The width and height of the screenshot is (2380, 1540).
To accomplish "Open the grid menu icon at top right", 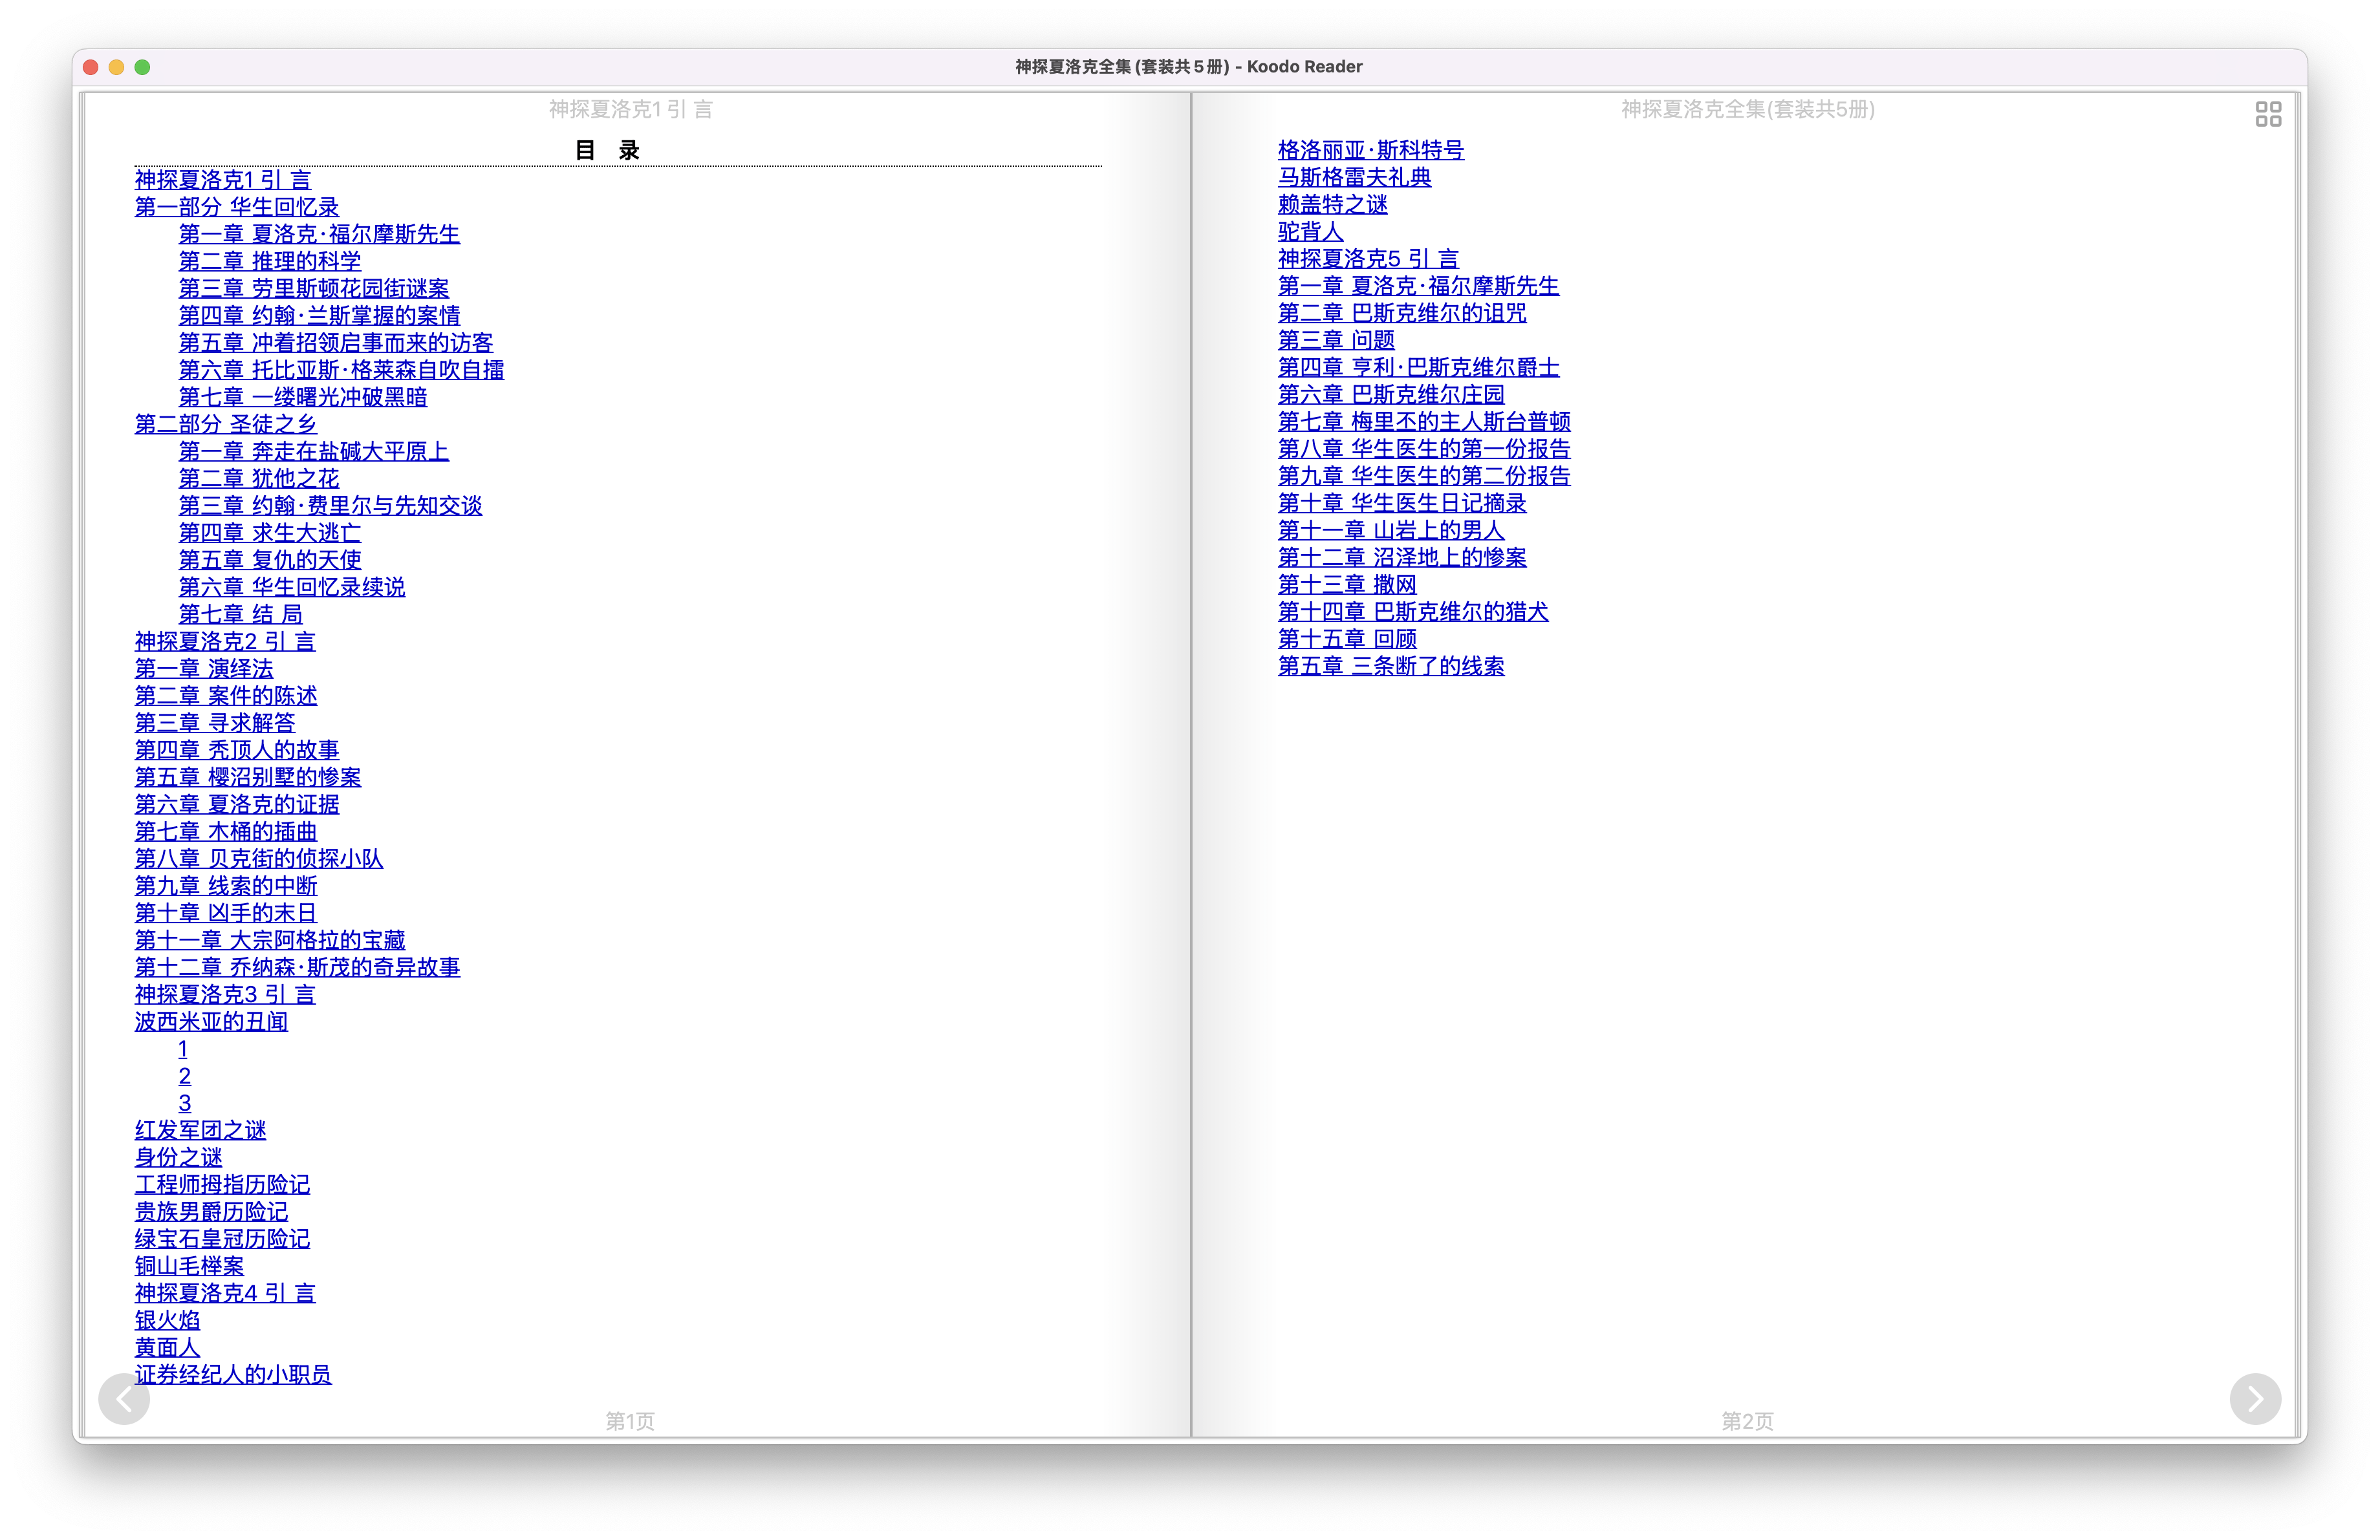I will click(2268, 114).
